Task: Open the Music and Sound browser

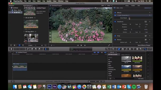Action: click(126, 49)
